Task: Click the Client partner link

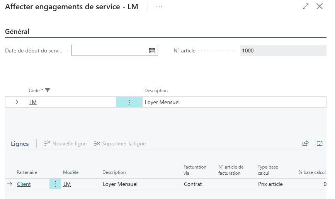Action: pyautogui.click(x=24, y=184)
